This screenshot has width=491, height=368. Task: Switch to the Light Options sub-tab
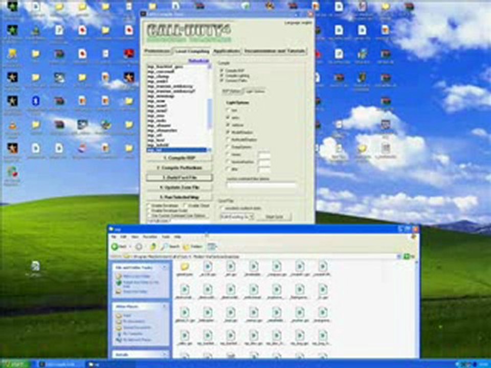pos(255,91)
